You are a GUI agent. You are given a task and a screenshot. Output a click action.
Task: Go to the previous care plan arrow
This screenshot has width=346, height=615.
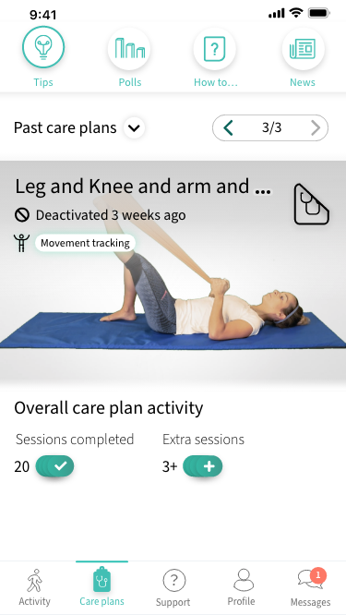tap(229, 127)
